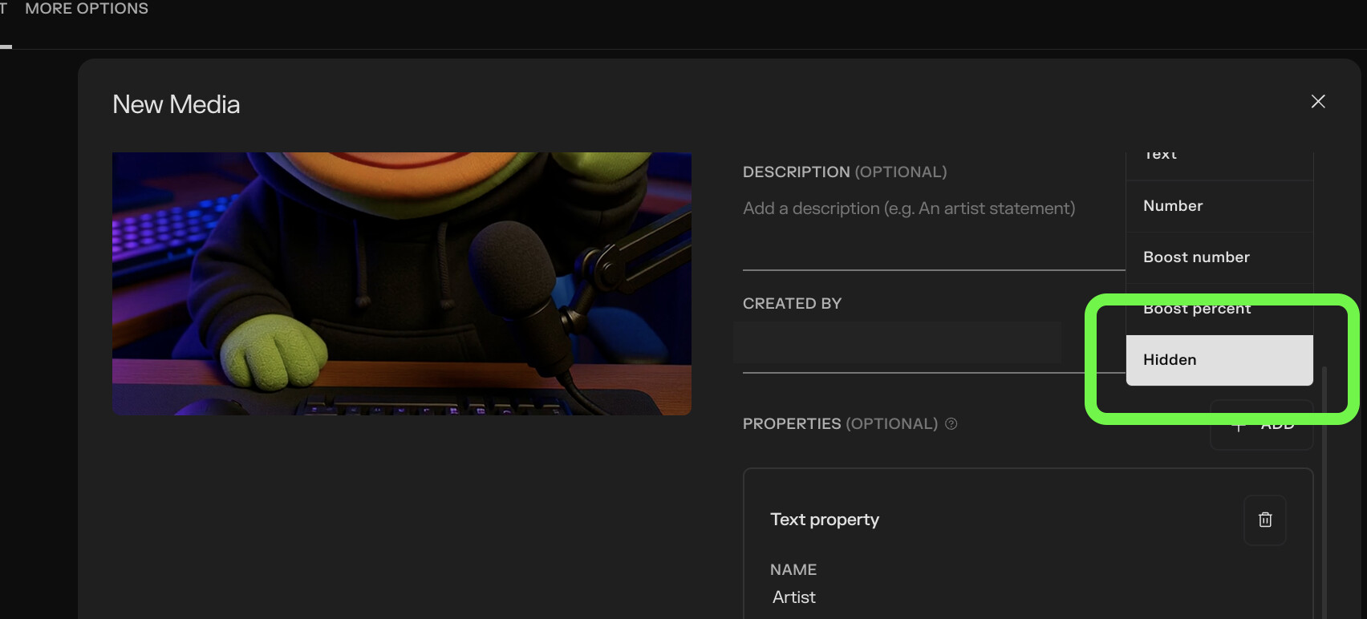The width and height of the screenshot is (1367, 619).
Task: Click the NAME label in Text property
Action: pyautogui.click(x=793, y=570)
